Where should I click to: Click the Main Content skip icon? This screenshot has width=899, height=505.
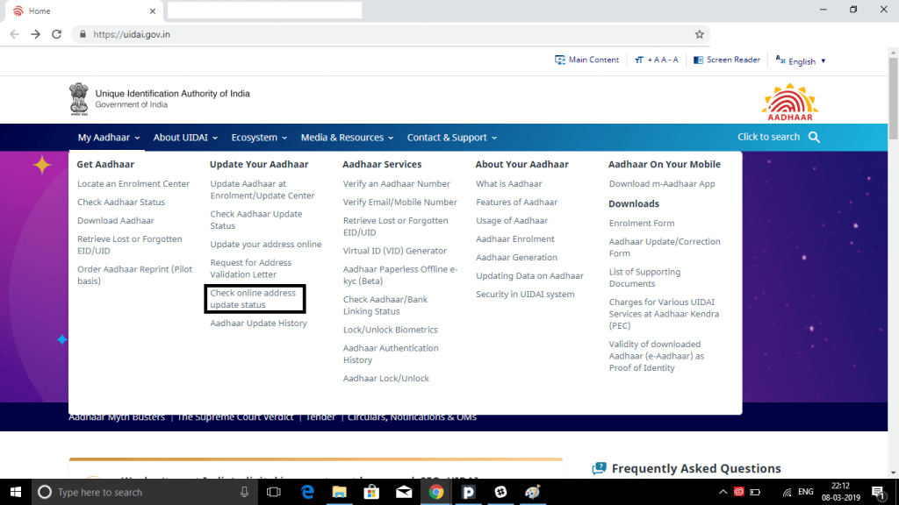559,60
